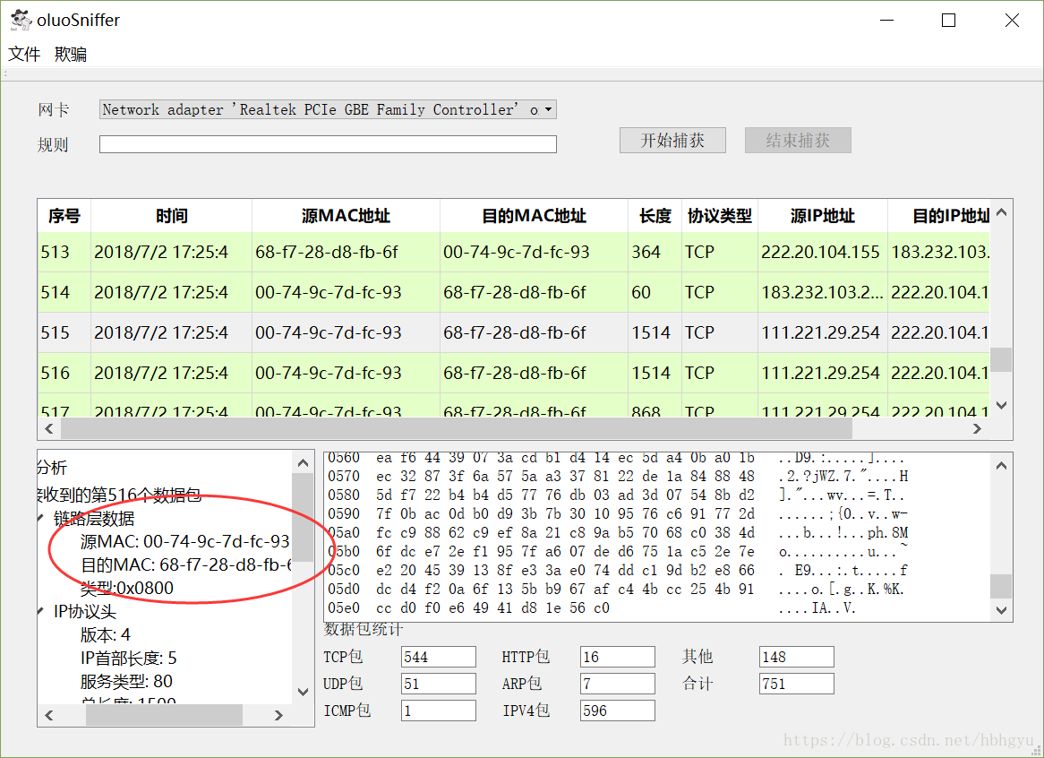Click the packet table scroll up arrow
The height and width of the screenshot is (758, 1044).
tap(1001, 212)
